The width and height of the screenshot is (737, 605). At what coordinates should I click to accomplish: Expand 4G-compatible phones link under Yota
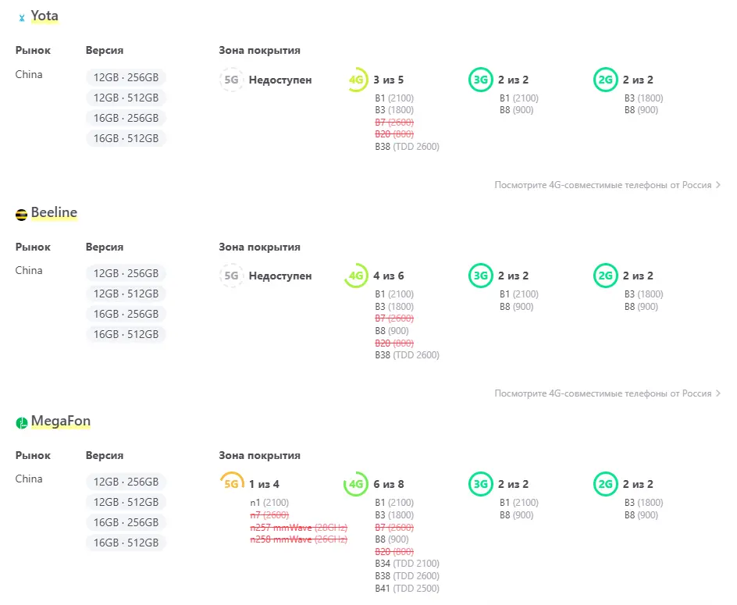(607, 185)
